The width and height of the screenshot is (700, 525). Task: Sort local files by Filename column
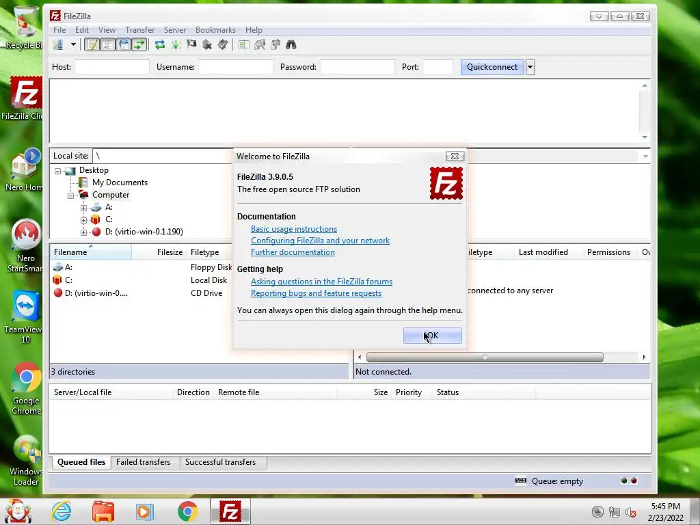pyautogui.click(x=91, y=252)
